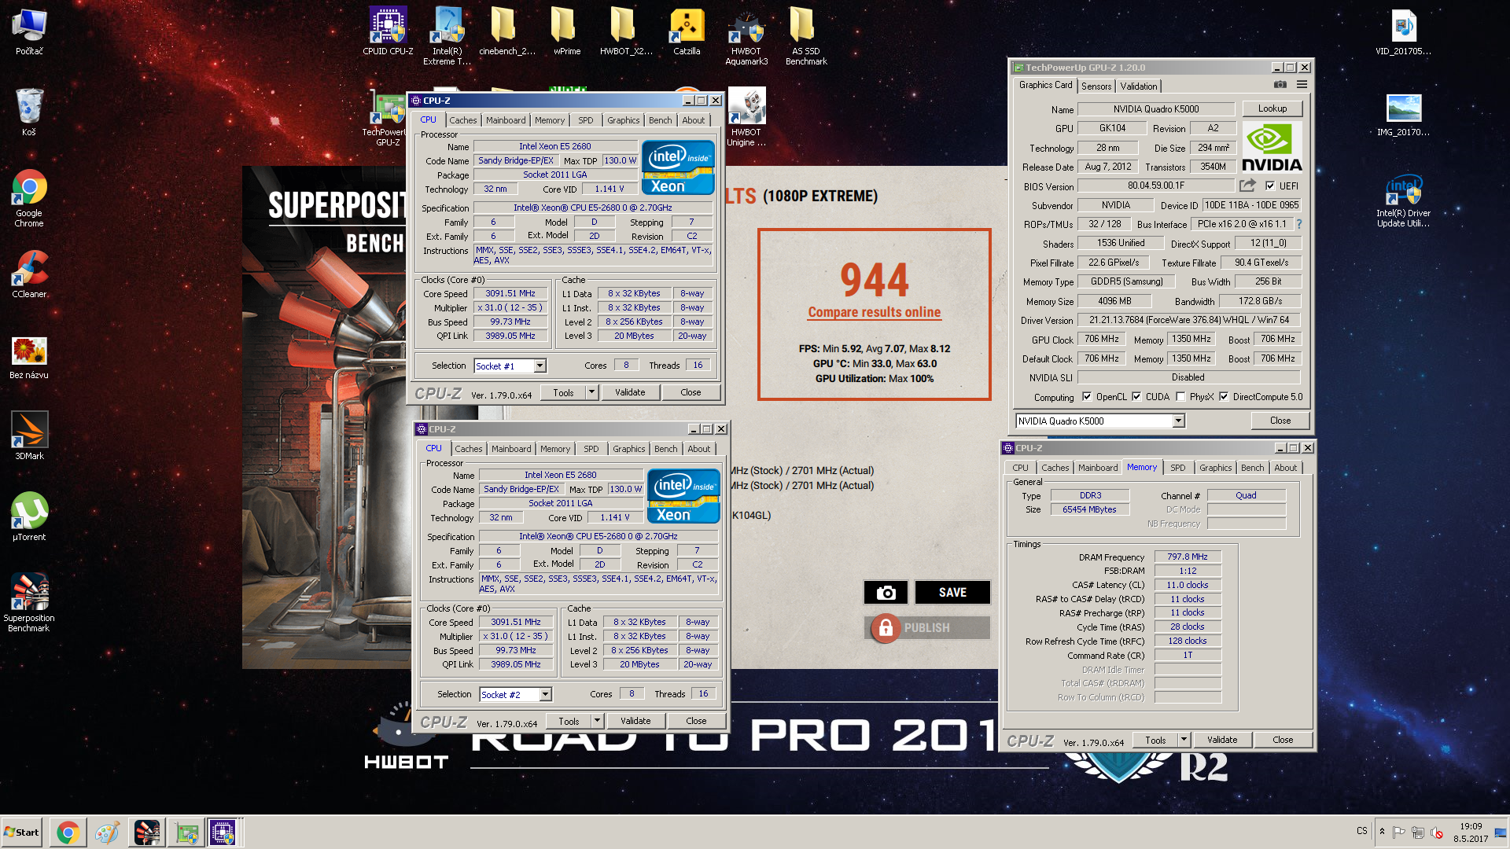Open Bench tab in bottom-left CPU-Z window
The image size is (1510, 849).
pyautogui.click(x=666, y=449)
